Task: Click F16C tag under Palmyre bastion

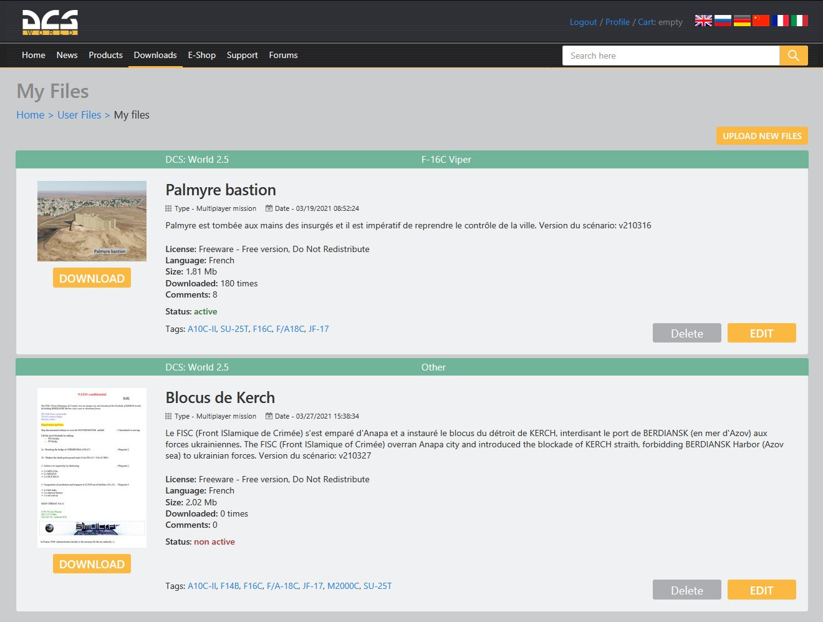Action: [262, 329]
